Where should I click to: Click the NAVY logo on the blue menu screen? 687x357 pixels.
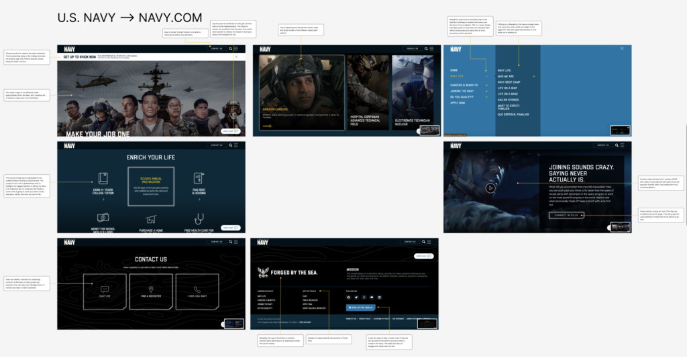456,49
